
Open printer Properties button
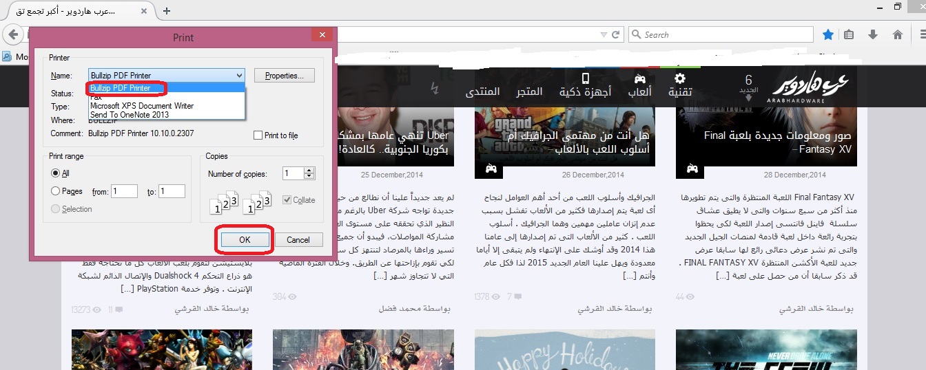285,75
